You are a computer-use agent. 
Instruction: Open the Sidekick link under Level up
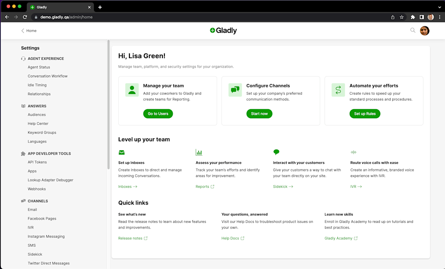[283, 187]
